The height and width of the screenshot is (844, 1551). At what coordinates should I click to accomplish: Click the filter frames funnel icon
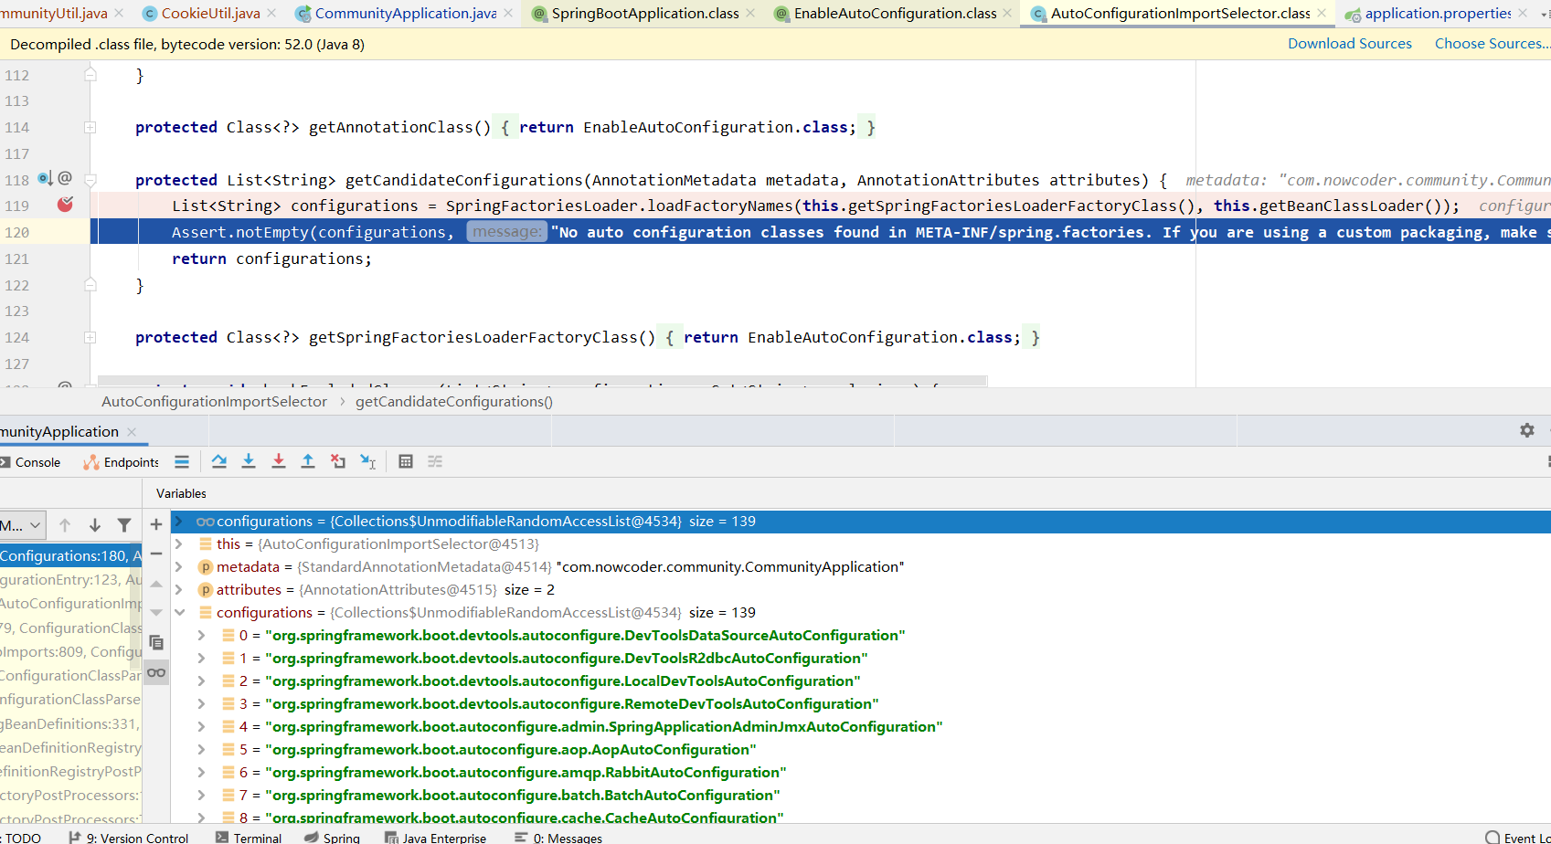click(x=124, y=525)
